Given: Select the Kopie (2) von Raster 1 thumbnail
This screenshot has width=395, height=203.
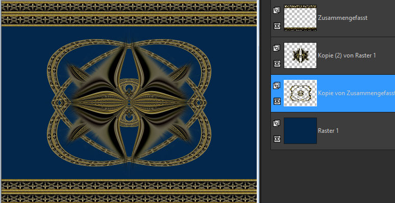Looking at the screenshot, I should point(300,55).
